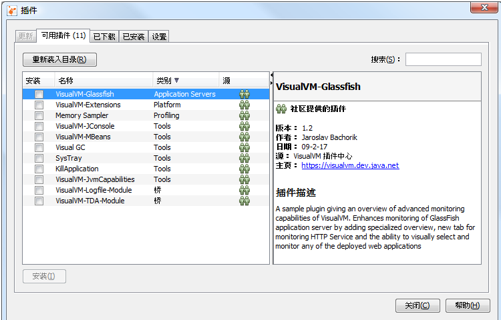Screen dimensions: 501x320
Task: Click the 插件描述 heading in details pane
Action: click(296, 193)
